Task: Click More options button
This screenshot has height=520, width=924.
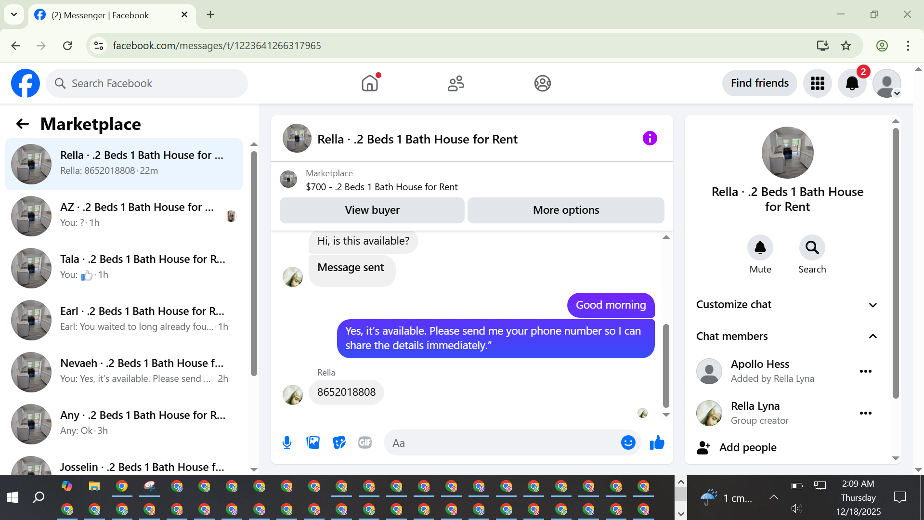Action: pos(566,210)
